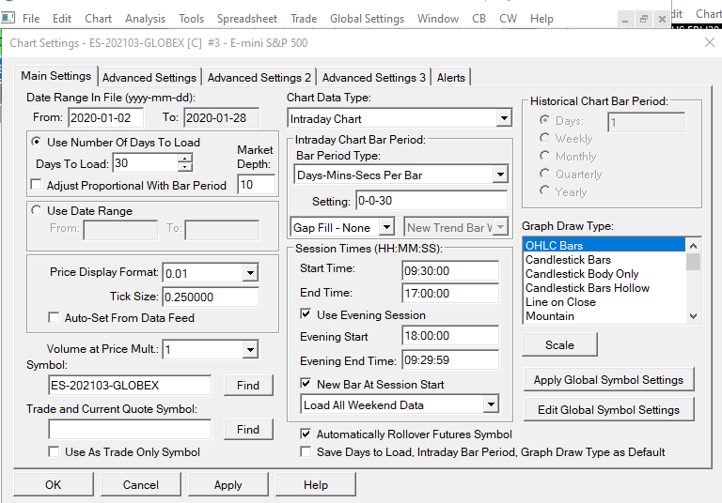Open the Analysis menu
The width and height of the screenshot is (722, 503).
click(x=145, y=19)
